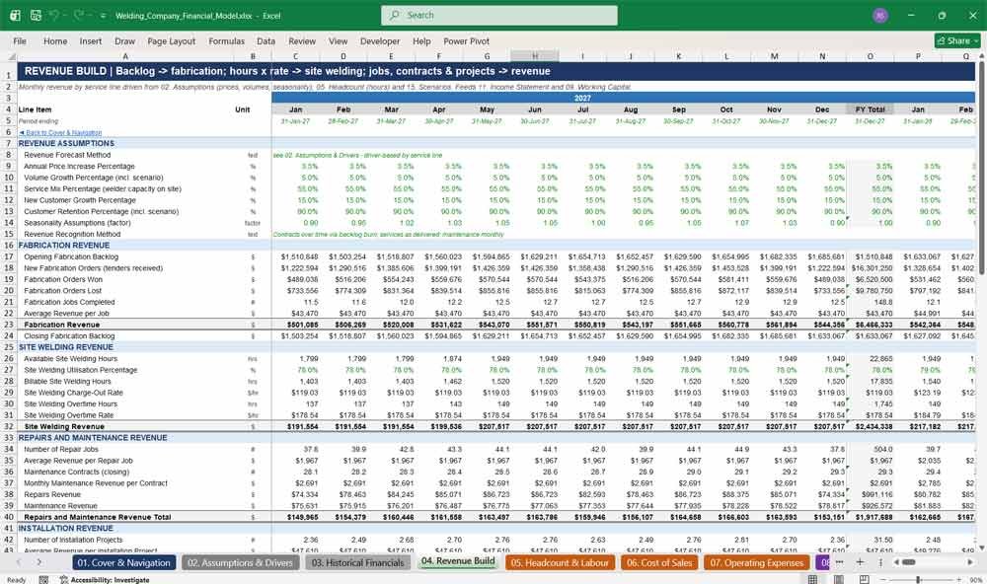987x584 pixels.
Task: Switch to the Draw tab
Action: coord(124,40)
